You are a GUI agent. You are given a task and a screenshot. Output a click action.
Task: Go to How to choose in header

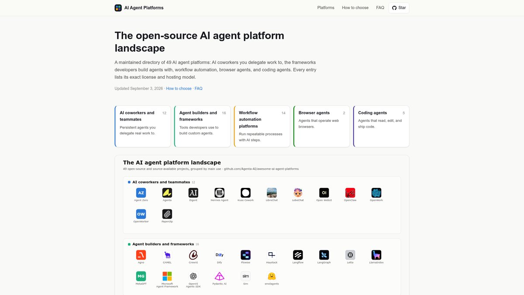[355, 8]
